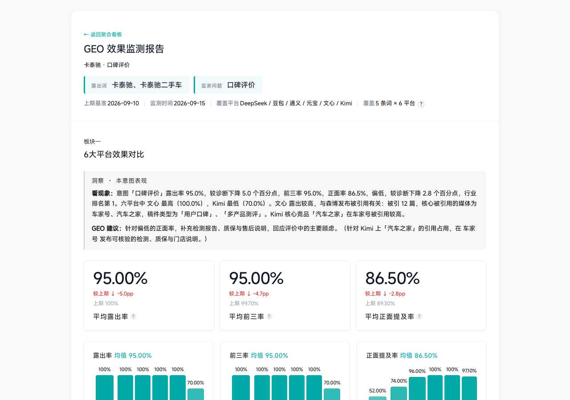Screen dimensions: 570x400
Task: Select the 露出词 卡泰驰、卡泰驰二手车 chip
Action: click(x=136, y=85)
